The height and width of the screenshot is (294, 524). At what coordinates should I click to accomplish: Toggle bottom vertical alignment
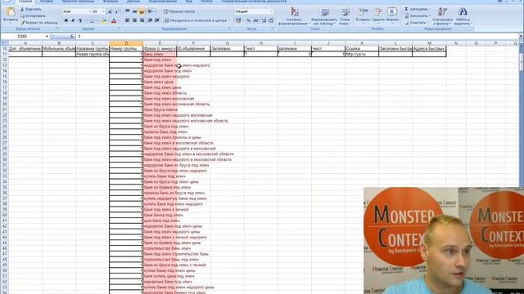click(x=142, y=11)
